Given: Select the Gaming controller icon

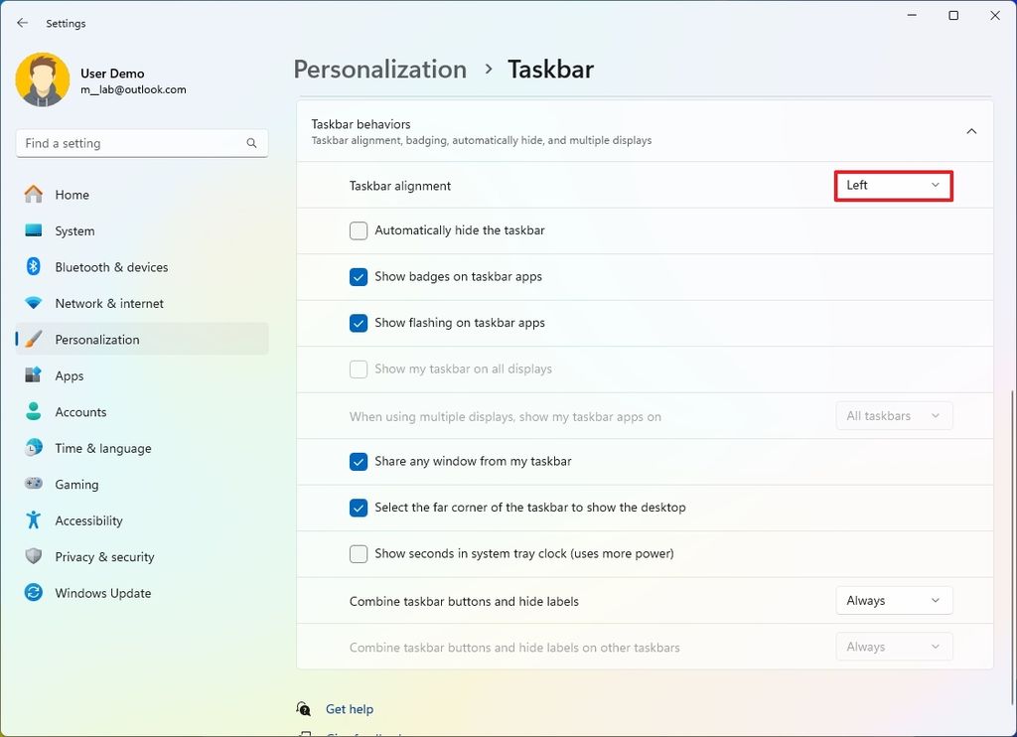Looking at the screenshot, I should [x=34, y=485].
